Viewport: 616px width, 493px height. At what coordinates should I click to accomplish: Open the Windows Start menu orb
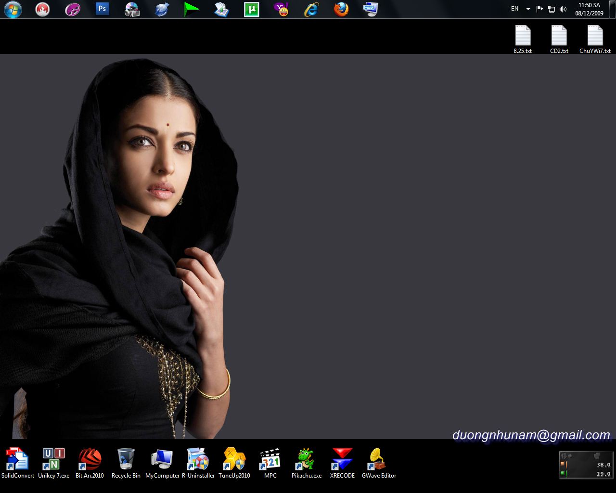[x=13, y=9]
